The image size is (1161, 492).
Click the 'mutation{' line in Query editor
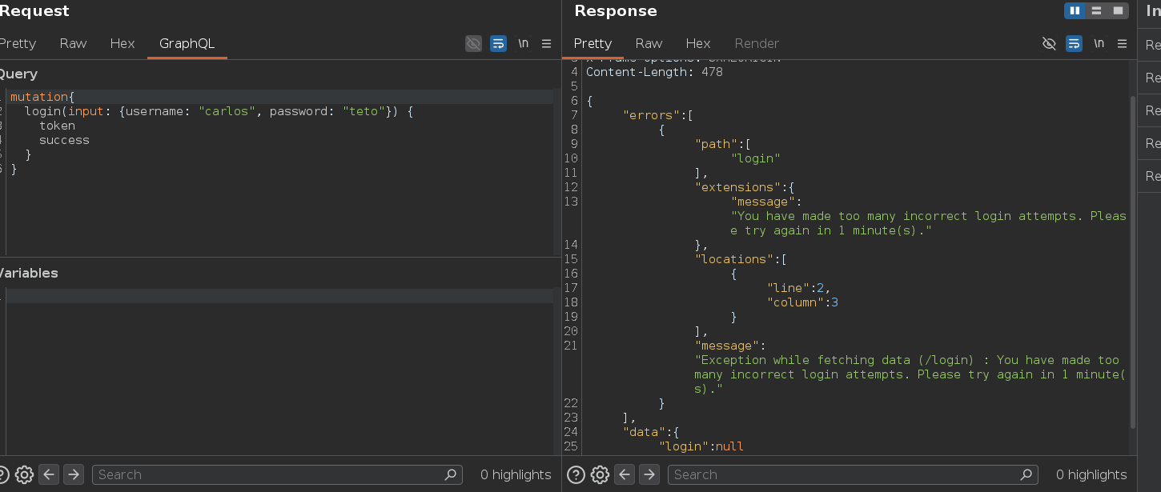42,97
